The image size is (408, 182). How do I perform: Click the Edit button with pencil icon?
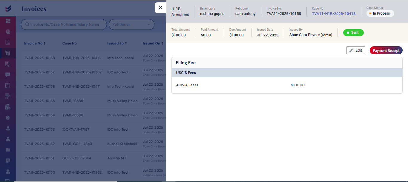tap(355, 50)
